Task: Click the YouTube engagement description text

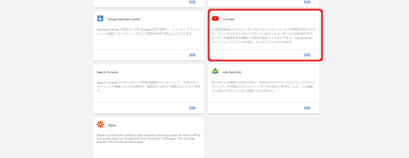Action: pos(264,36)
